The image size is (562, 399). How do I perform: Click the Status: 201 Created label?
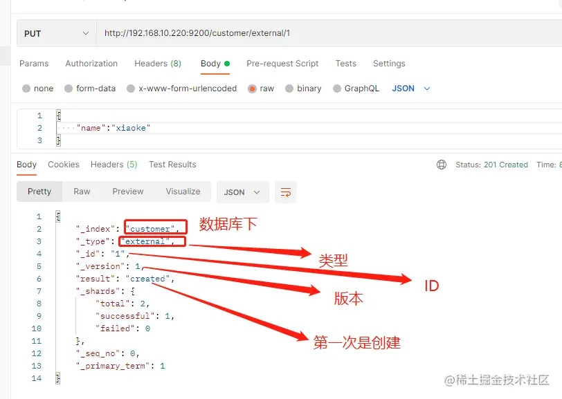[x=491, y=165]
